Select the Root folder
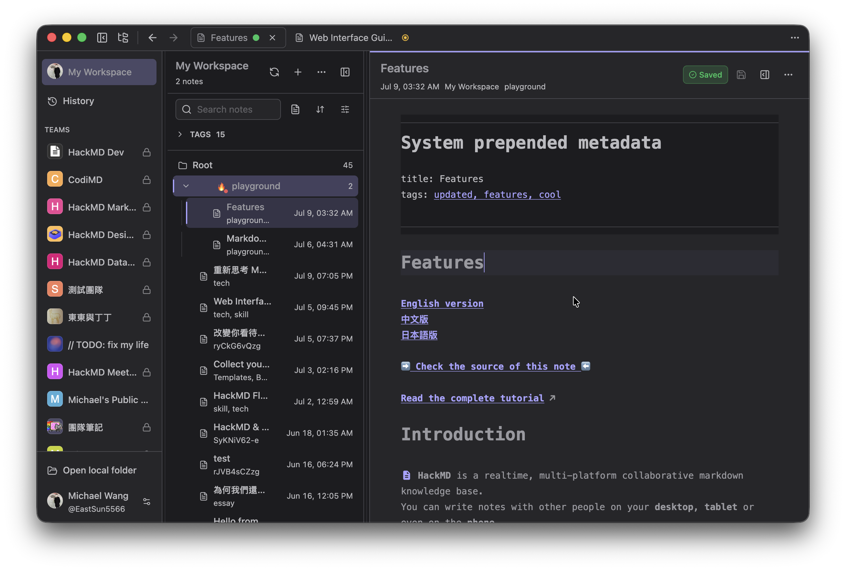Image resolution: width=846 pixels, height=571 pixels. [266, 165]
